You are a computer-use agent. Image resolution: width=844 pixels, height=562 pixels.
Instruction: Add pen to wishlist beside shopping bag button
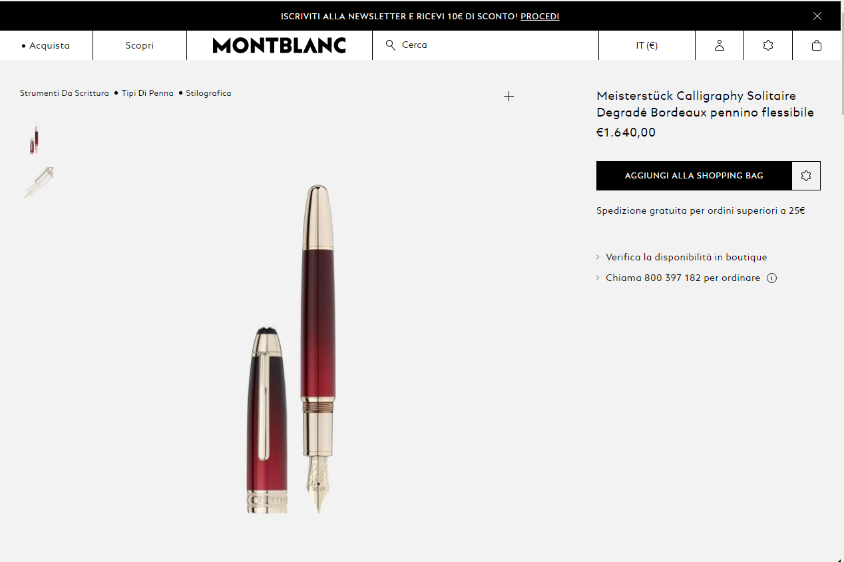(x=806, y=176)
